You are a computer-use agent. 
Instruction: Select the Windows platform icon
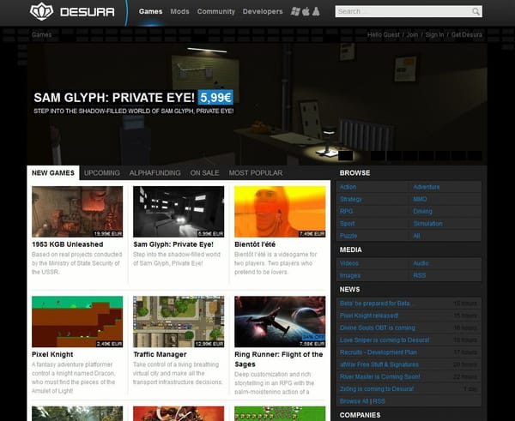click(295, 11)
